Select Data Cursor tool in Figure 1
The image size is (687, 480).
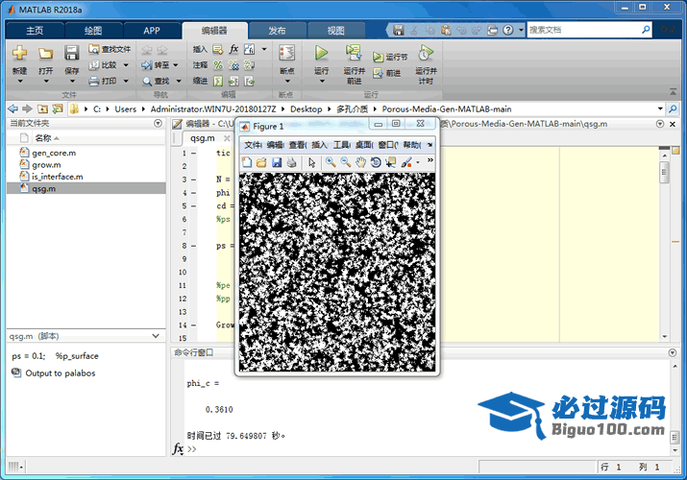[390, 162]
